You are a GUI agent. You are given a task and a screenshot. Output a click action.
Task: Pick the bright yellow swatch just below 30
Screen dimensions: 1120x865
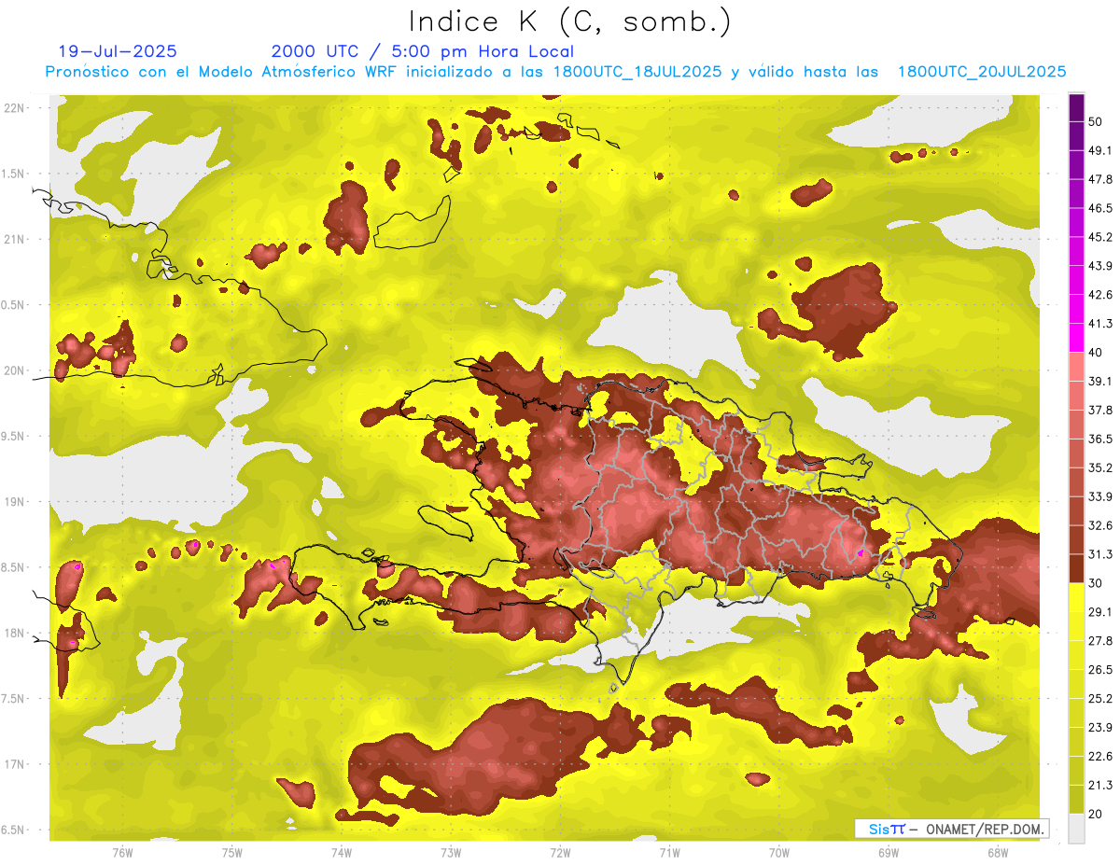(1076, 597)
